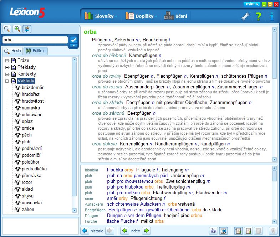The width and height of the screenshot is (280, 237).
Task: Confirm search with the checkmark button
Action: pyautogui.click(x=73, y=40)
